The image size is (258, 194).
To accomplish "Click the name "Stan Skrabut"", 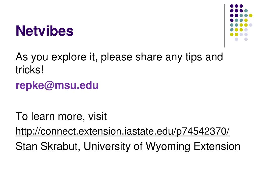I will click(x=46, y=146).
